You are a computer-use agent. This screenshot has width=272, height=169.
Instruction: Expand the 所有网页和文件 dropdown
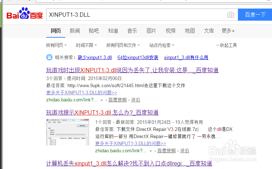pos(123,46)
